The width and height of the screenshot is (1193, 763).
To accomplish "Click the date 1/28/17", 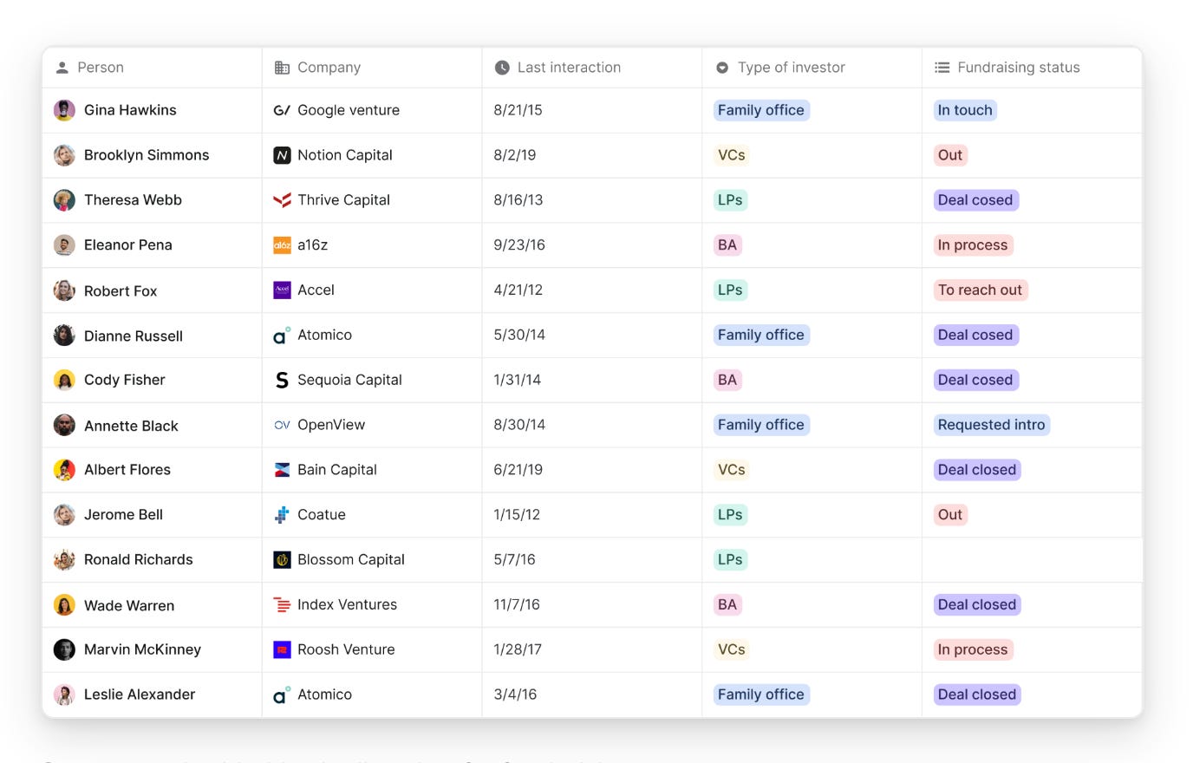I will tap(518, 649).
